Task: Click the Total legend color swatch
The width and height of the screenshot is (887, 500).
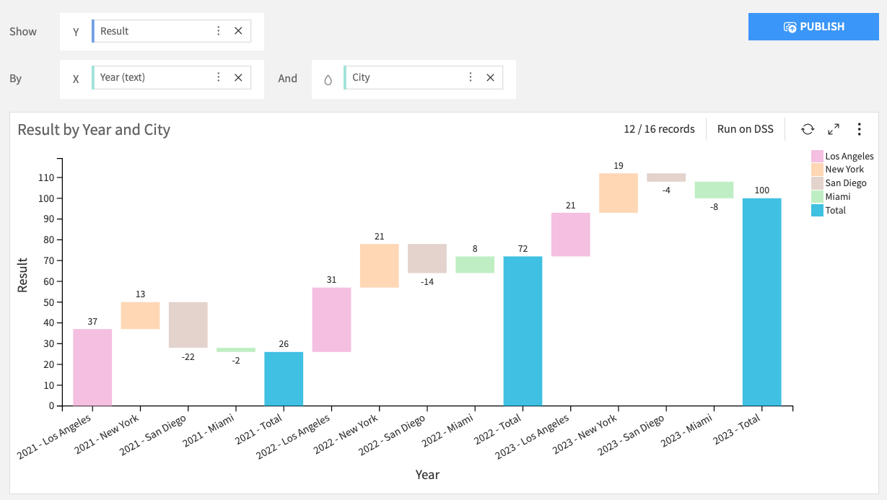Action: pos(817,211)
